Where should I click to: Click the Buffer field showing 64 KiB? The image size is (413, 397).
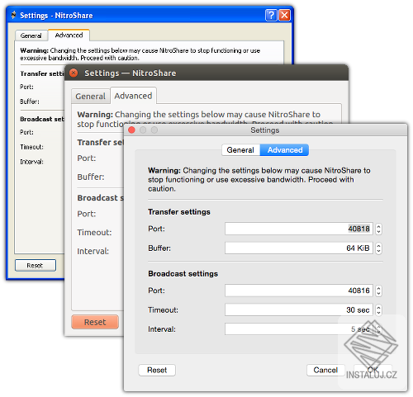point(299,248)
